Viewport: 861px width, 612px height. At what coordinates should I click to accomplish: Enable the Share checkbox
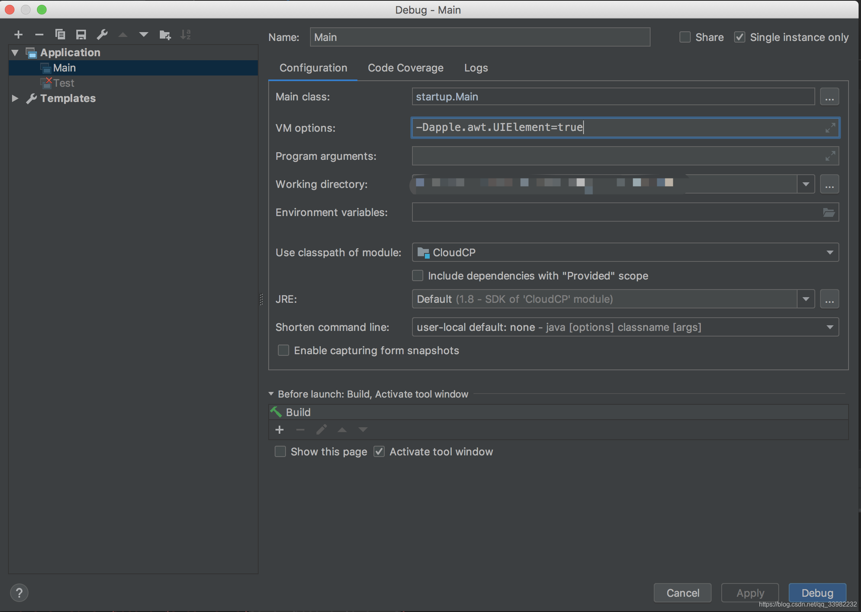coord(685,37)
